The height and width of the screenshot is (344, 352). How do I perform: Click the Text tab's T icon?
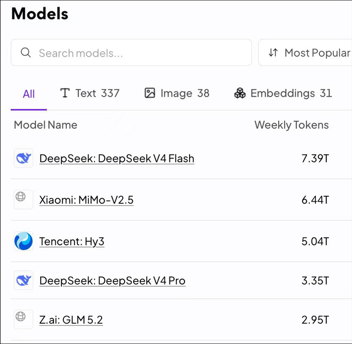[65, 93]
